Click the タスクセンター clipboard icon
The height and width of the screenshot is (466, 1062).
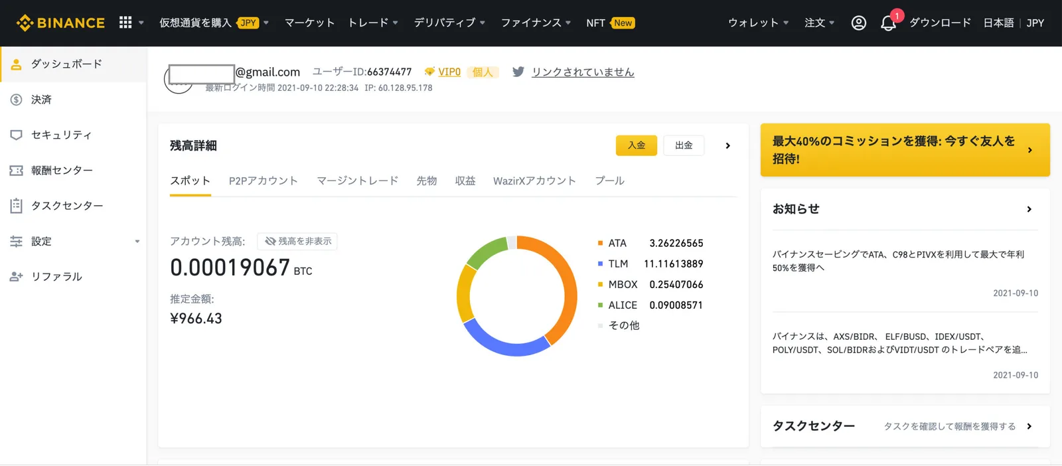pyautogui.click(x=17, y=206)
